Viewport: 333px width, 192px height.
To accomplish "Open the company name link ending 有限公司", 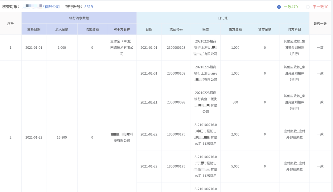I will pos(40,6).
